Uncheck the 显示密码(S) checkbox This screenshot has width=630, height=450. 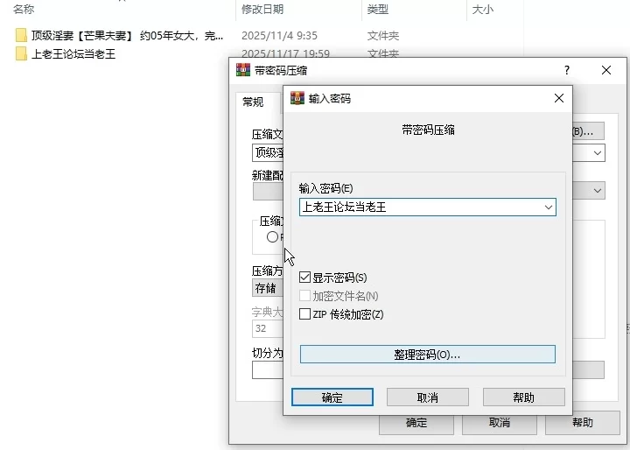point(305,277)
